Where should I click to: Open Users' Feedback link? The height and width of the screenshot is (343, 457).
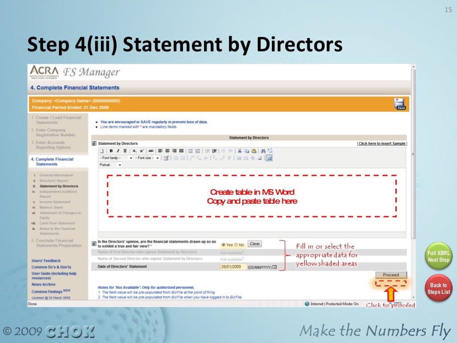tap(46, 261)
